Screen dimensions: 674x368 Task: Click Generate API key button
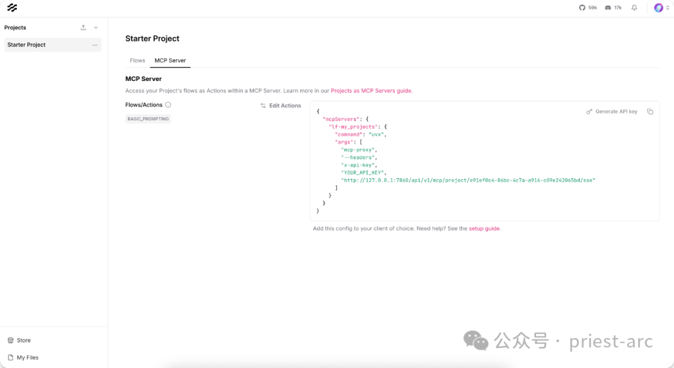pos(612,111)
